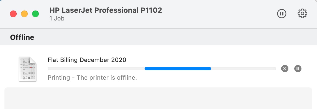Click the word 'Printing' in job status
This screenshot has width=317, height=109.
click(x=59, y=77)
